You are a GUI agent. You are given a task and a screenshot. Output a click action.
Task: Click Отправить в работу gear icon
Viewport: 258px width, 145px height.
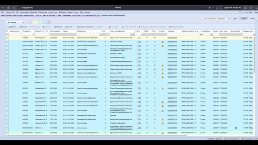click(x=170, y=27)
